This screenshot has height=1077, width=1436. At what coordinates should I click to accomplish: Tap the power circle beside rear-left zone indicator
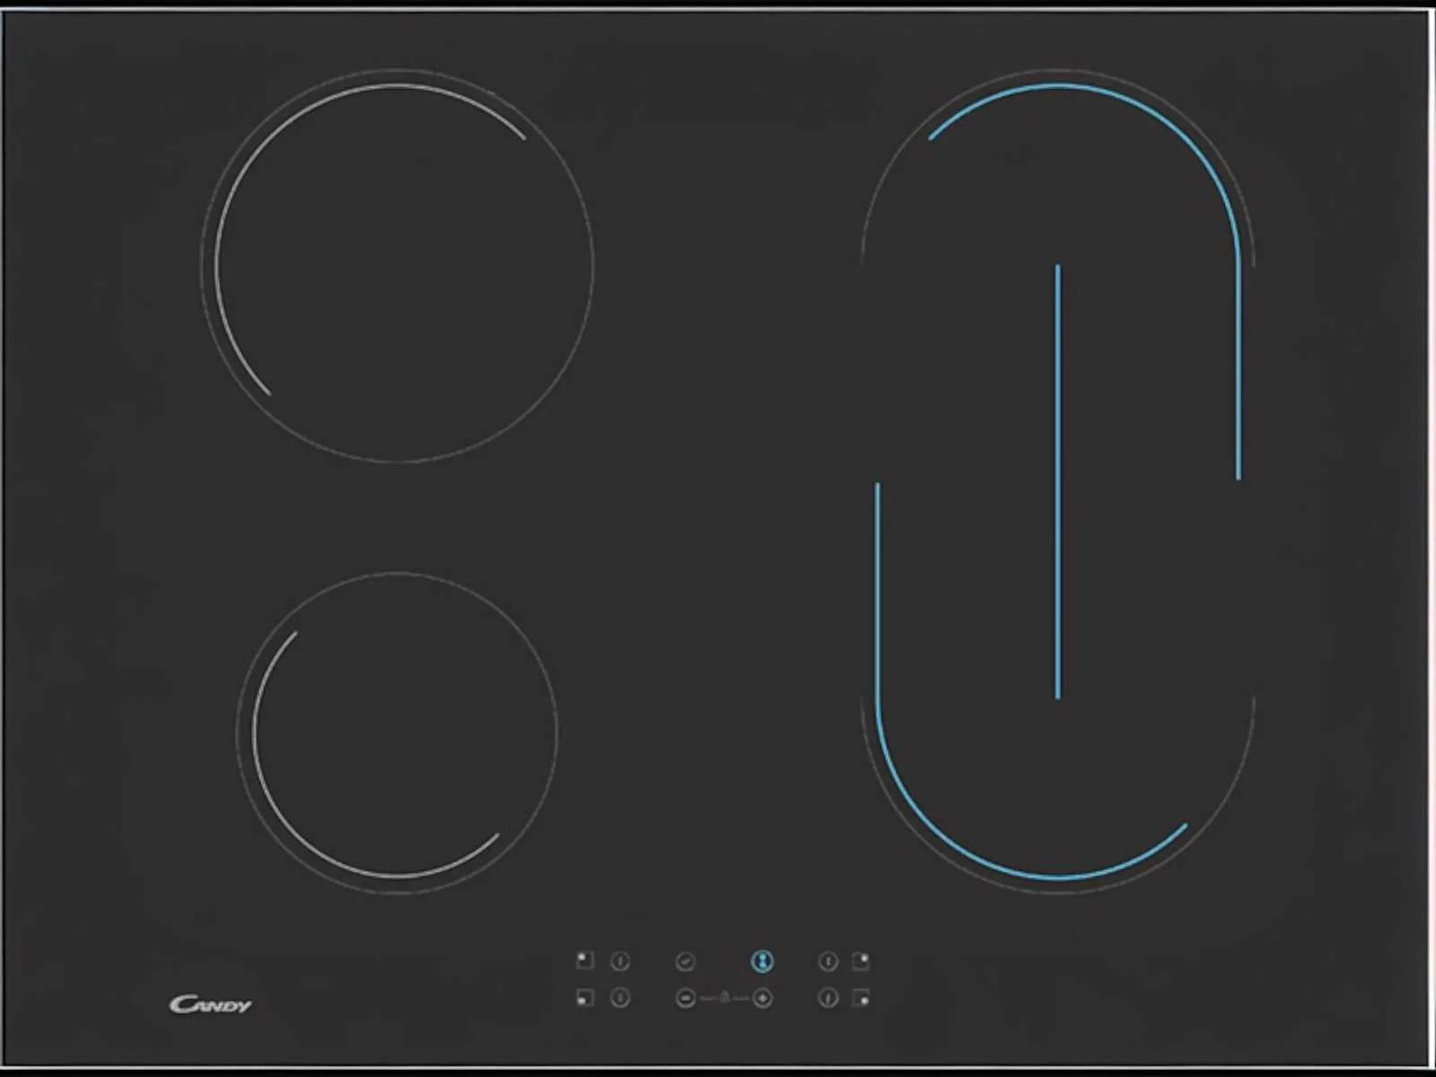pos(620,962)
